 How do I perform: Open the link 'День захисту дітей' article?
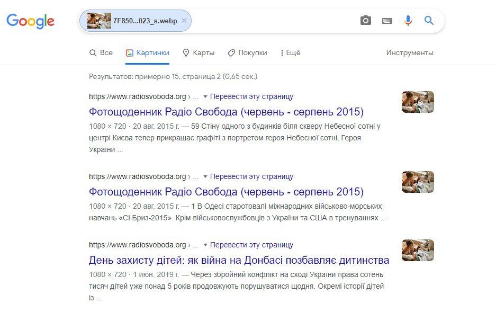(238, 260)
